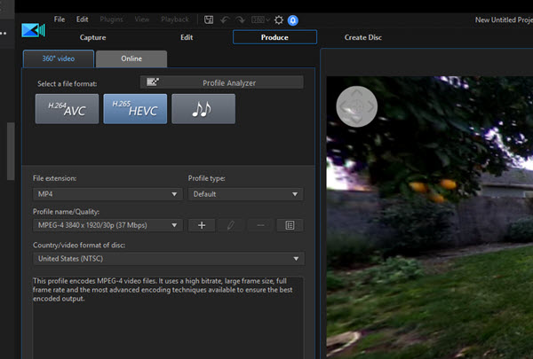Viewport: 533px width, 359px height.
Task: Switch to the Online tab
Action: 131,59
